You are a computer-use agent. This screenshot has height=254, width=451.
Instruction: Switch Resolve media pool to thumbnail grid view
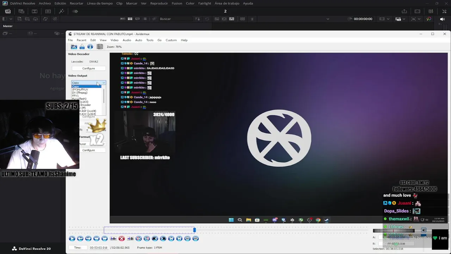tap(130, 19)
